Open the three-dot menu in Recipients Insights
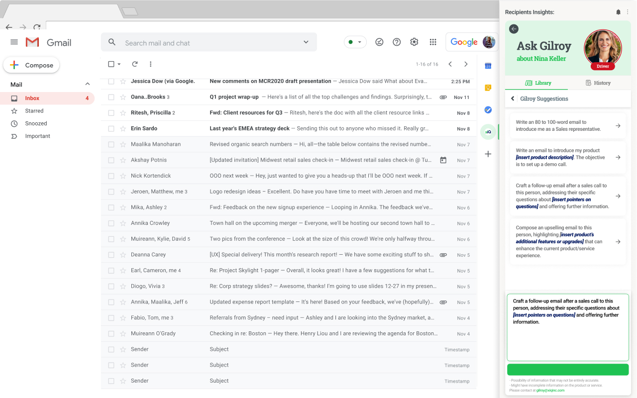The image size is (637, 398). [628, 12]
